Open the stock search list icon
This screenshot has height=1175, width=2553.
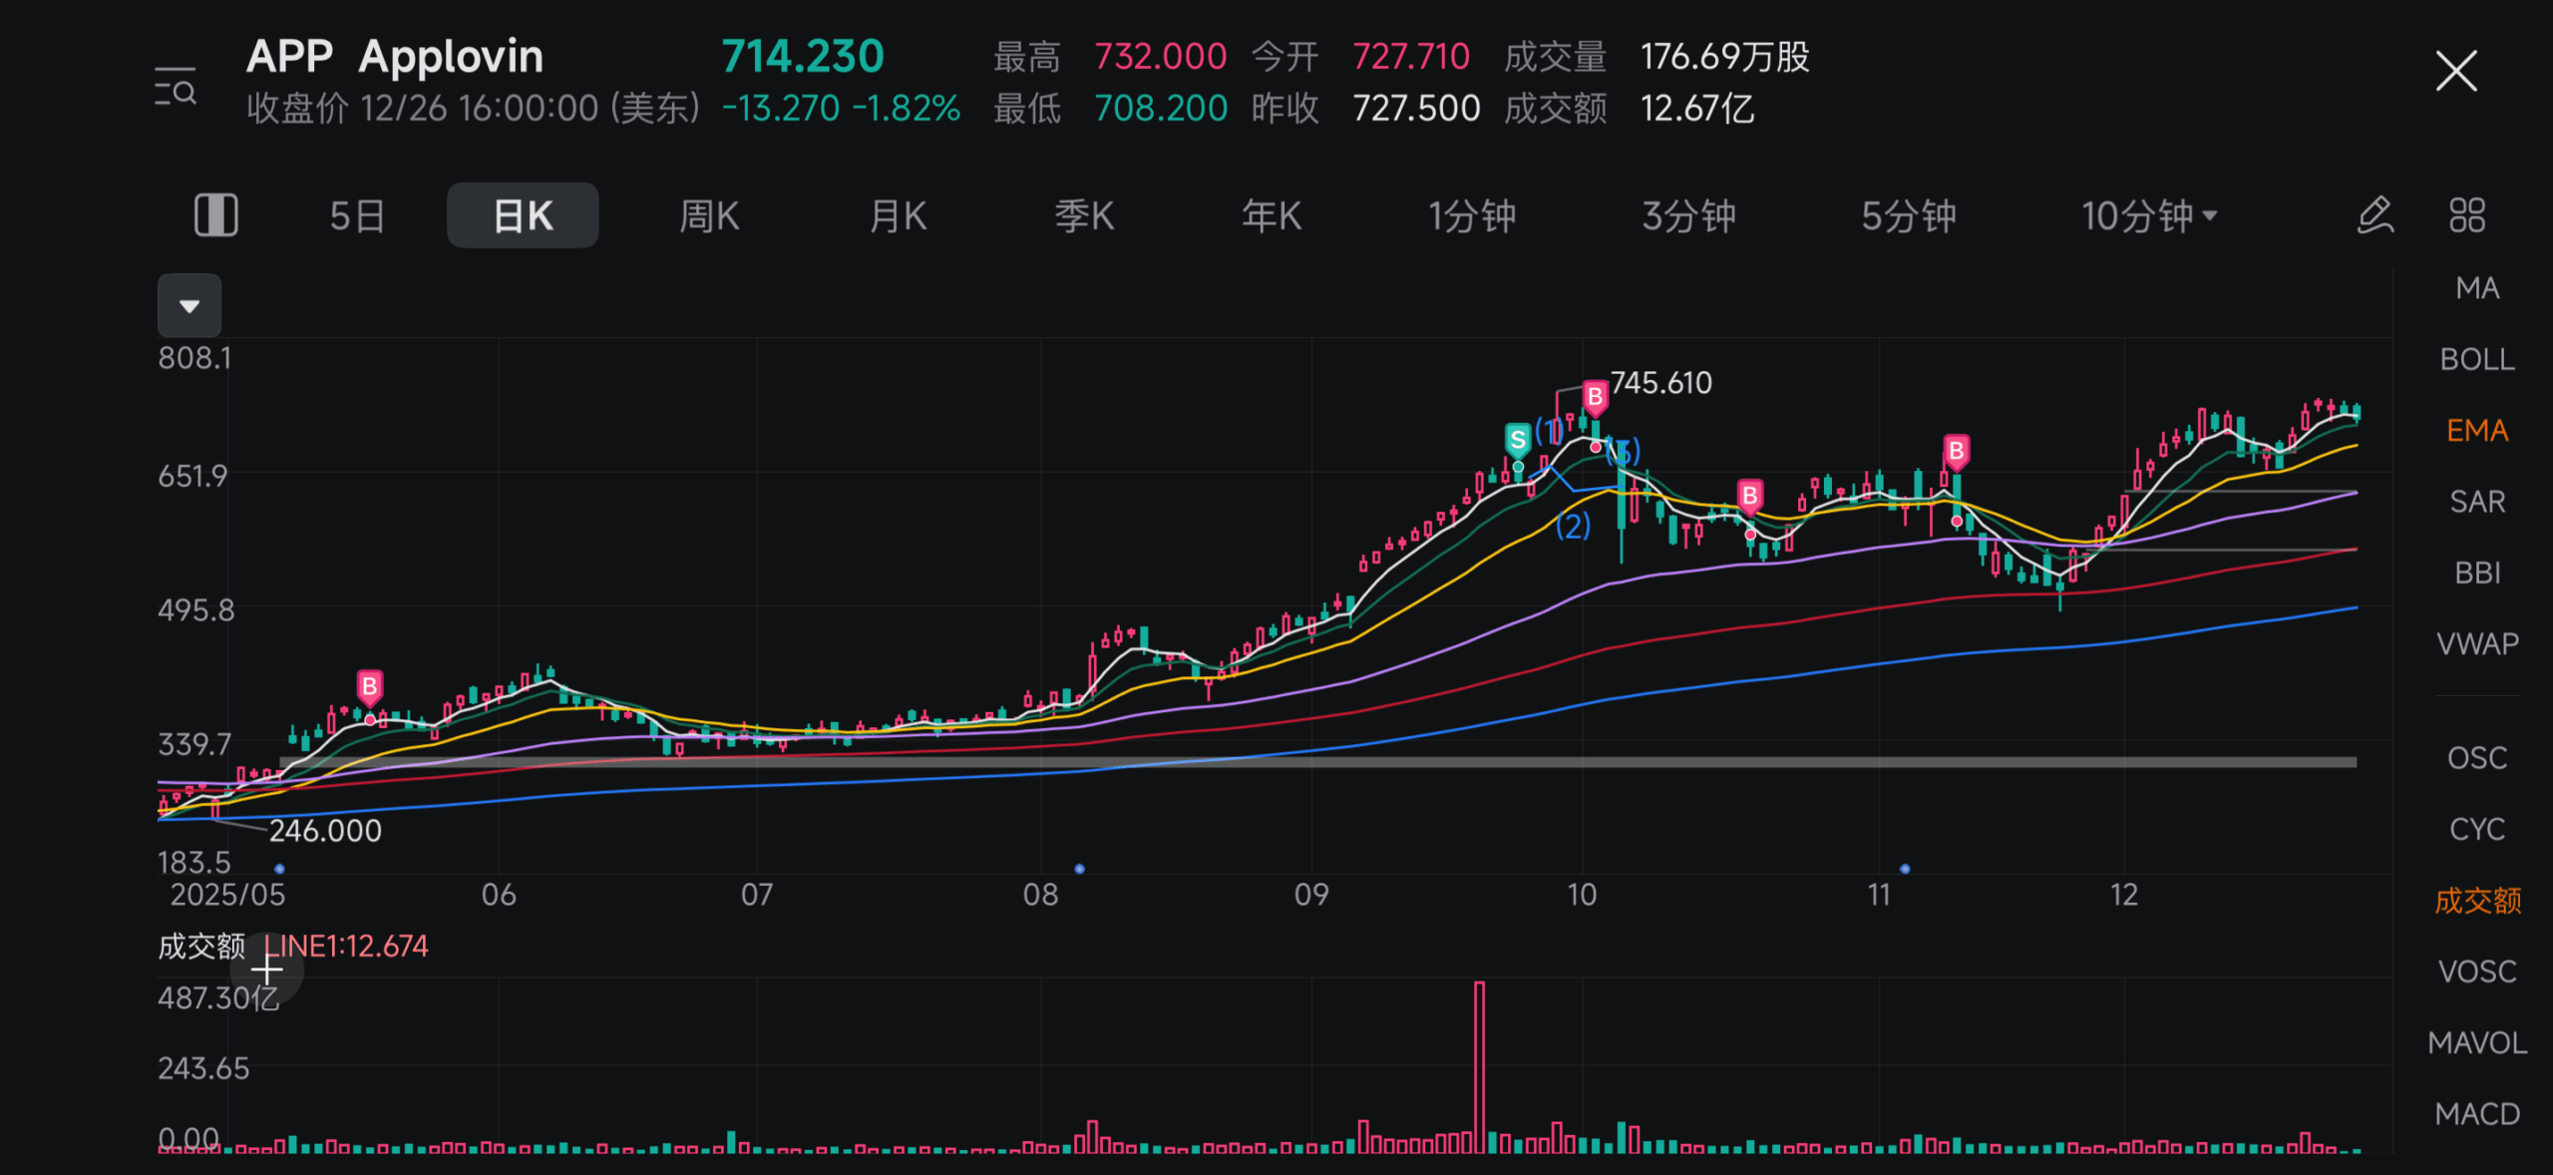click(x=176, y=88)
